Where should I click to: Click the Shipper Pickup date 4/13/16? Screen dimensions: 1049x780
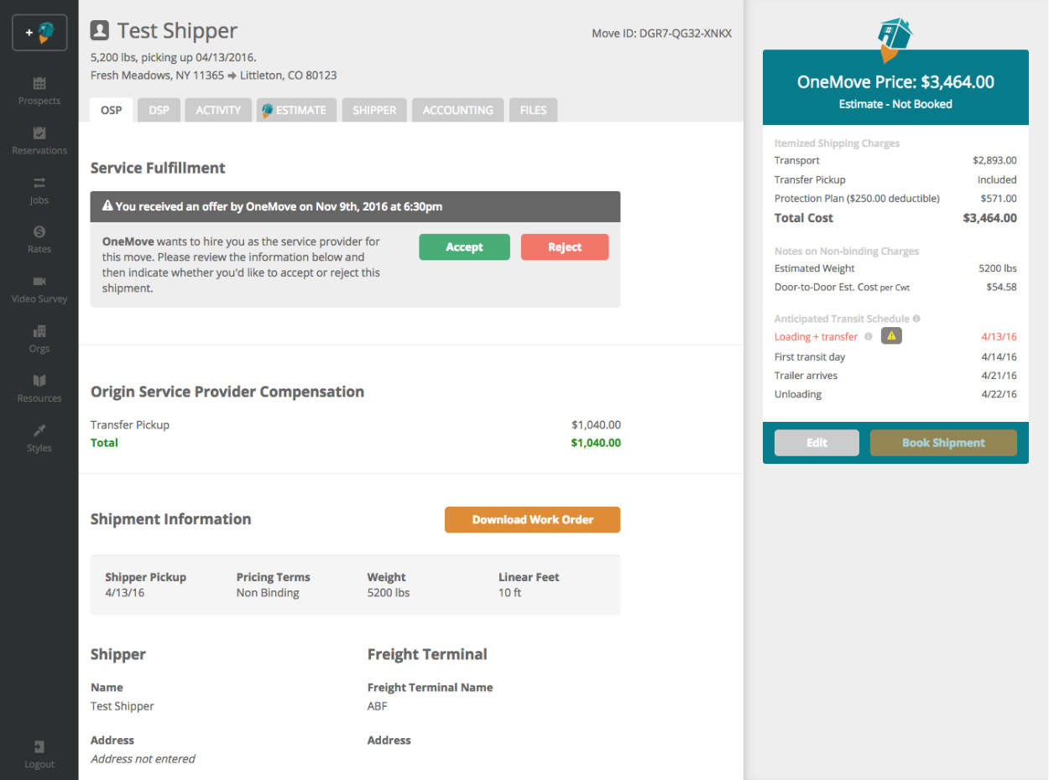(124, 593)
